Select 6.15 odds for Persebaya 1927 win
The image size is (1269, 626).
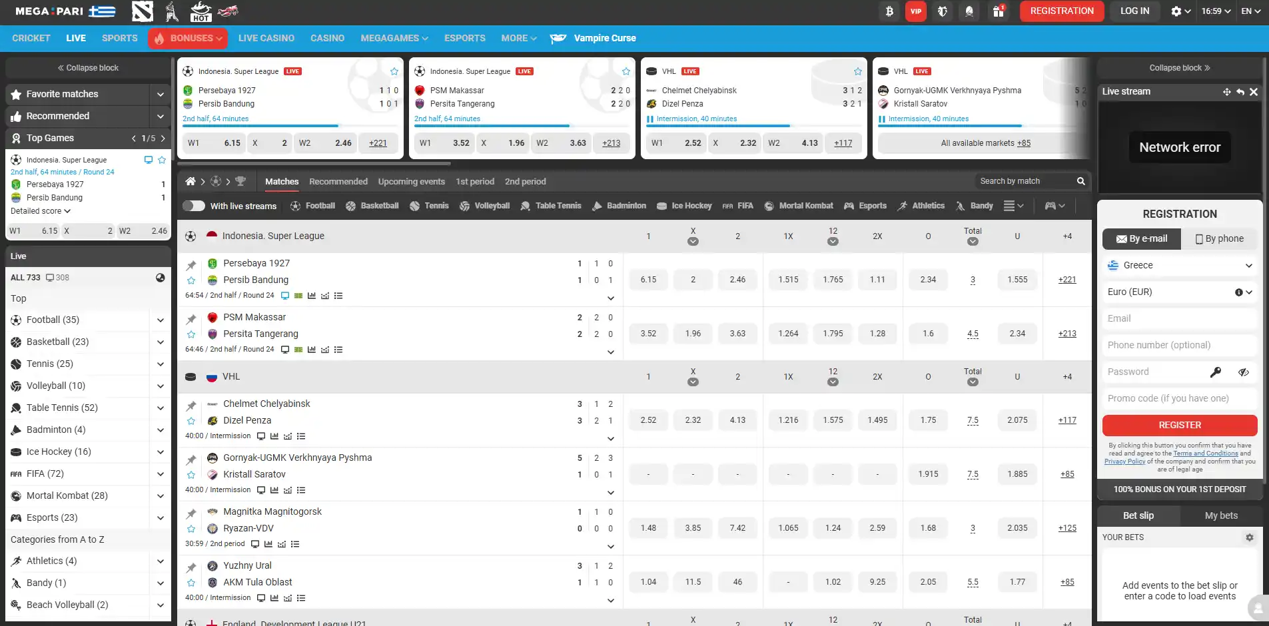648,280
